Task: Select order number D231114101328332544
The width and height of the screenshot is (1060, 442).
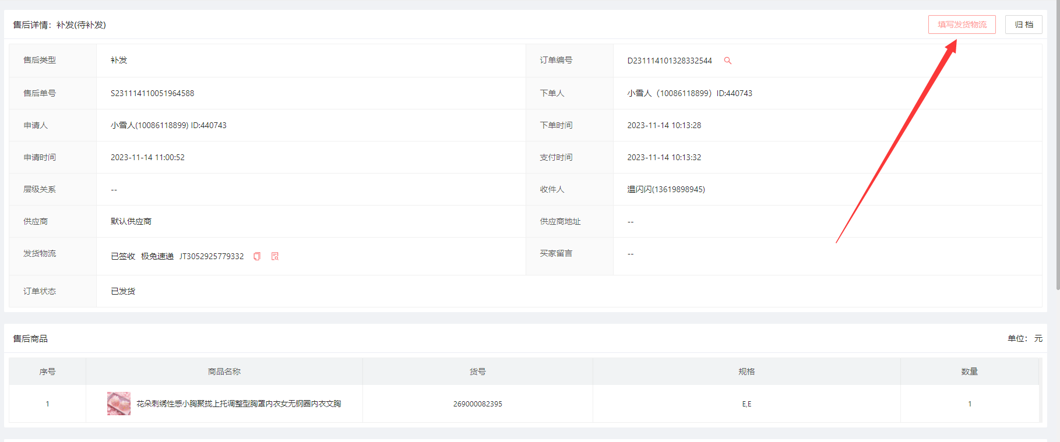Action: pos(669,61)
